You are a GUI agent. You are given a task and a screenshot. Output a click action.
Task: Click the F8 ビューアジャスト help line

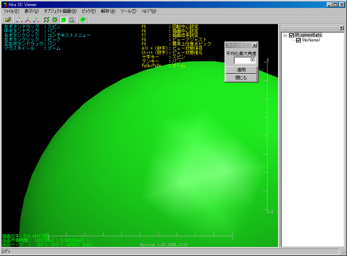point(174,40)
